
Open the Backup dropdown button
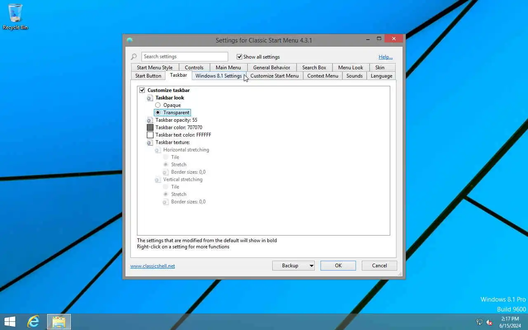[x=293, y=266]
